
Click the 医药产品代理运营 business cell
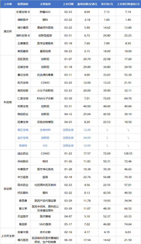coord(45,201)
